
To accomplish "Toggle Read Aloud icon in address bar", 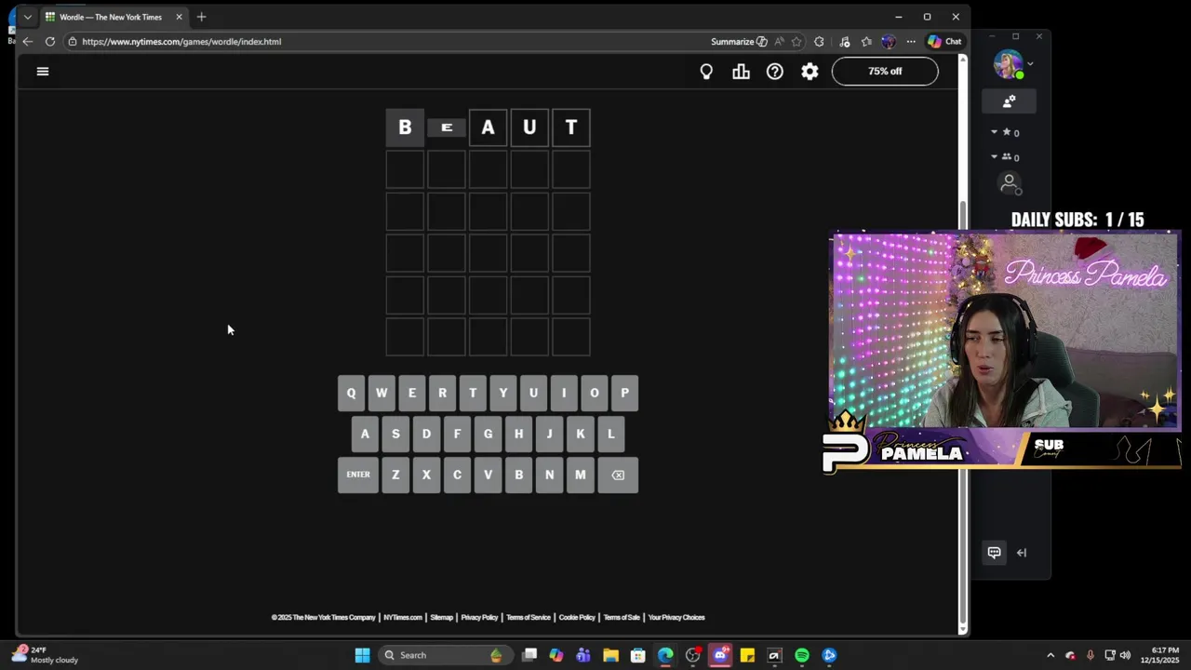I will tap(779, 41).
